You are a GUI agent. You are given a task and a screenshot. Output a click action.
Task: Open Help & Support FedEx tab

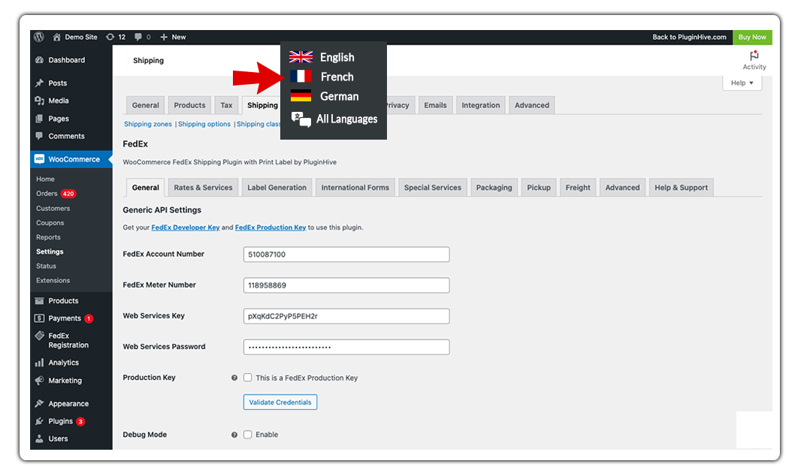click(681, 188)
